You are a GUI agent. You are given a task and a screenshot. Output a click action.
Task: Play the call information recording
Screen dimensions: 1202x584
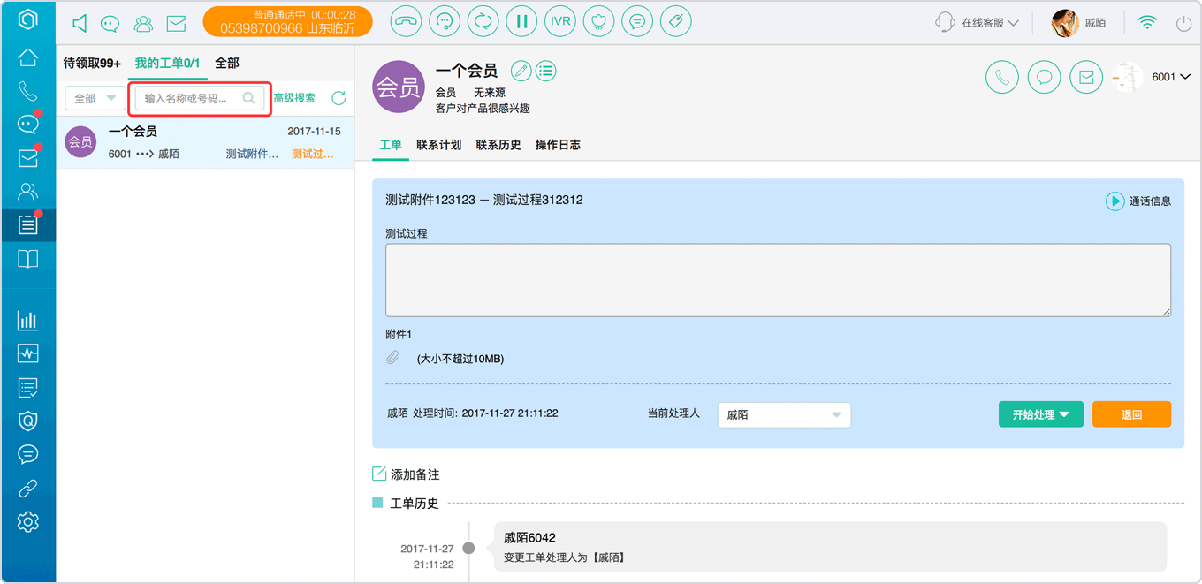[1115, 201]
